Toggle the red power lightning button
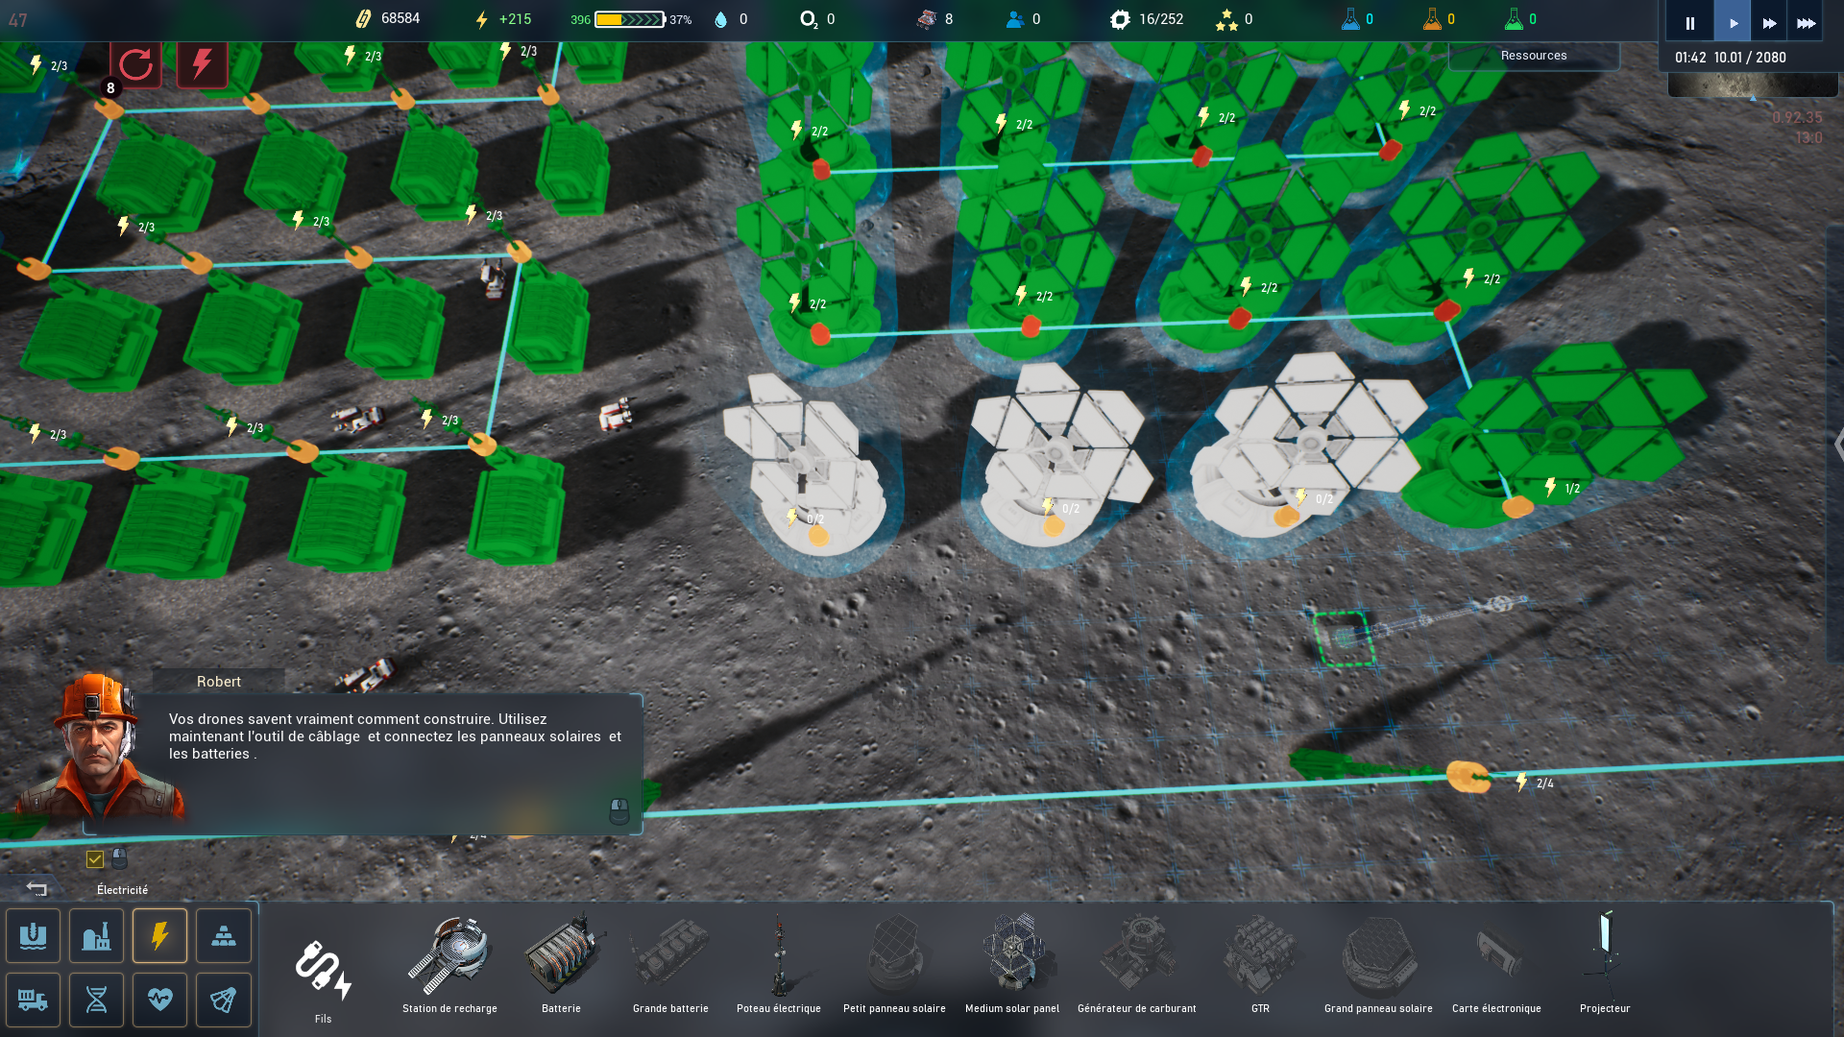Image resolution: width=1844 pixels, height=1037 pixels. [x=202, y=64]
